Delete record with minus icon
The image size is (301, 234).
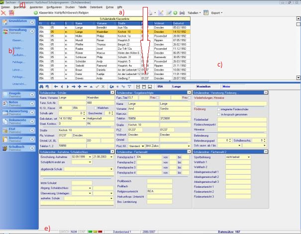[86, 86]
